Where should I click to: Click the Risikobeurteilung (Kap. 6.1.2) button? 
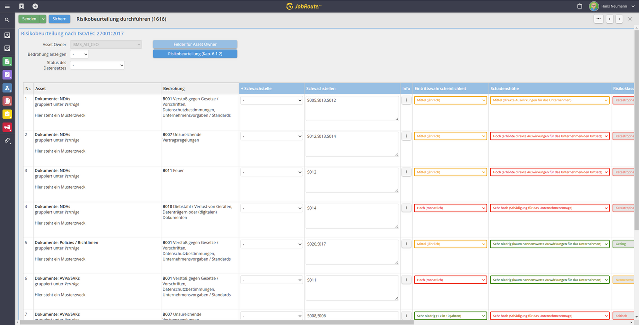coord(195,54)
